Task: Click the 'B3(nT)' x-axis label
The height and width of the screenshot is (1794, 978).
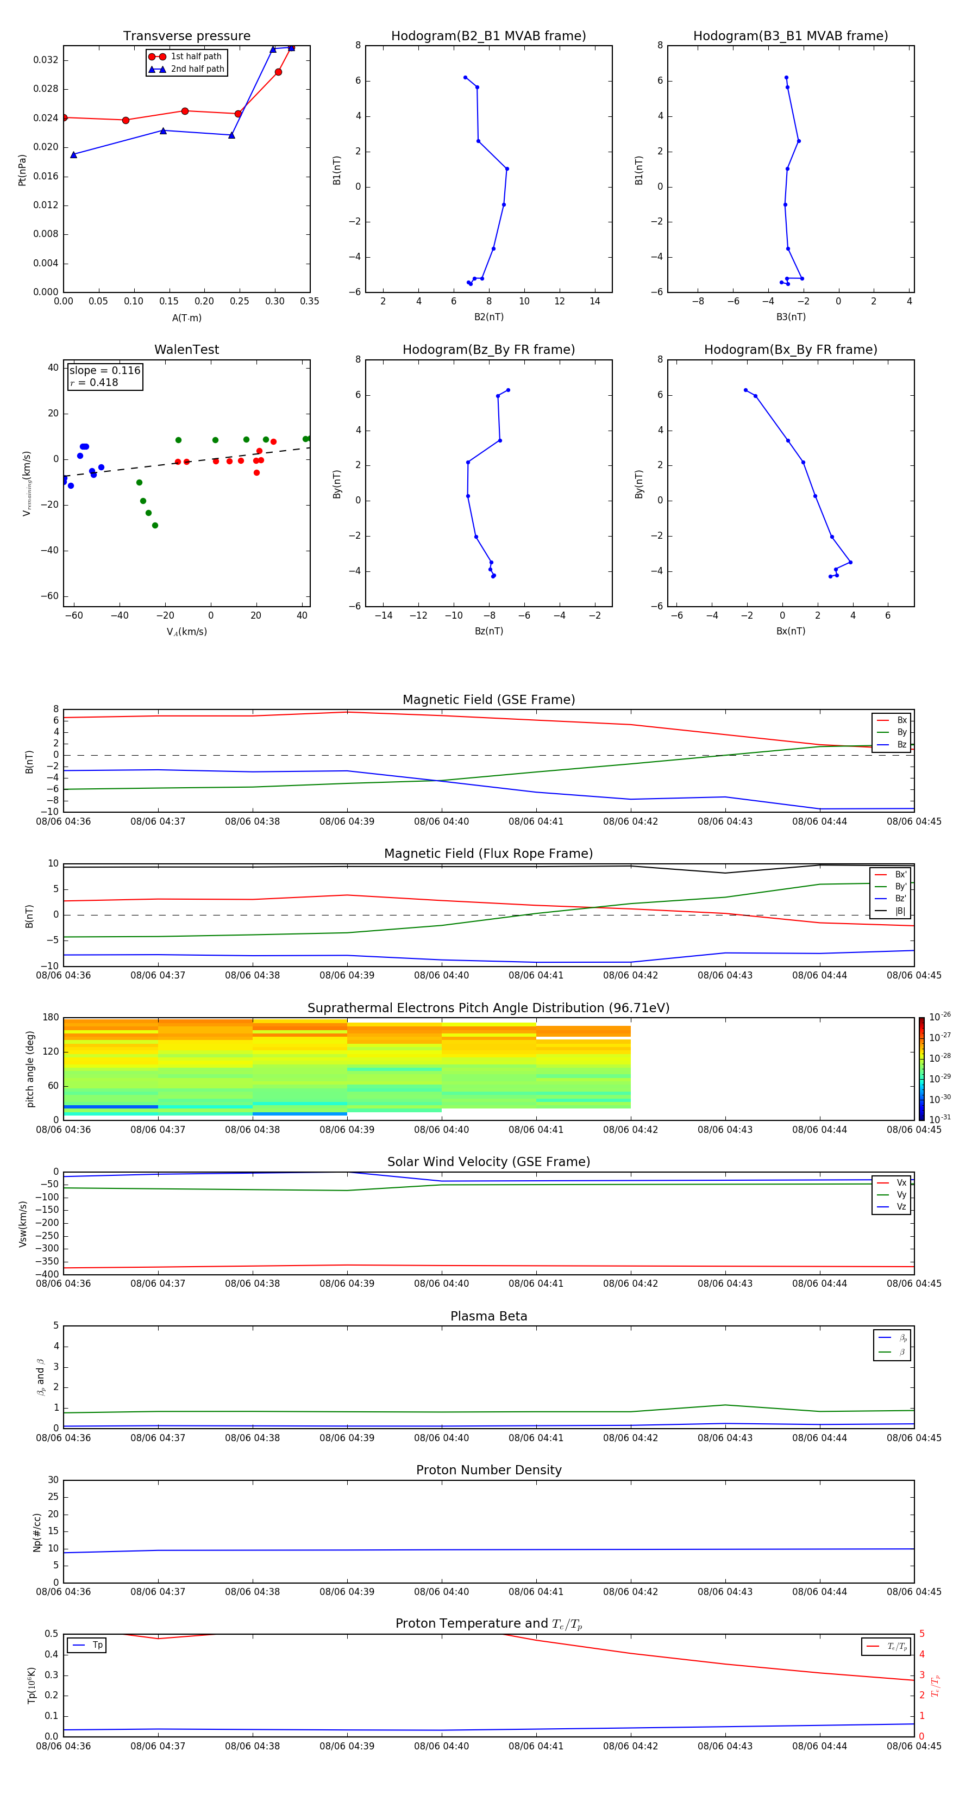Action: pos(791,317)
